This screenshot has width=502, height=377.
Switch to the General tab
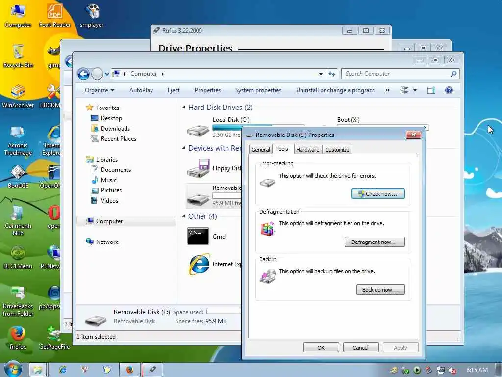click(x=261, y=150)
